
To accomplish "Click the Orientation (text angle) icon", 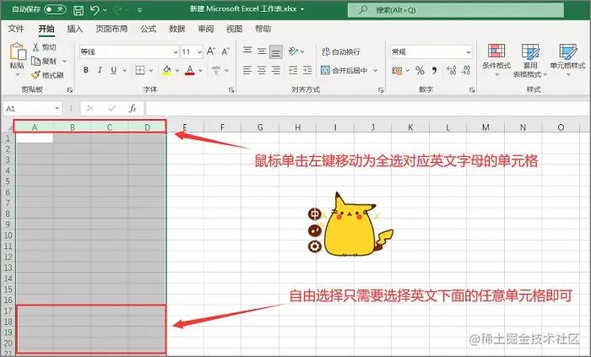I will tap(293, 51).
